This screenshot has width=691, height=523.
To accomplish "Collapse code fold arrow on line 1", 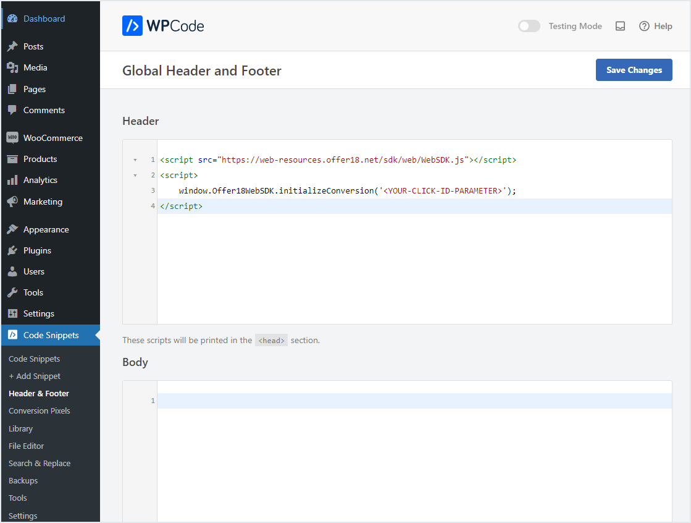I will 135,160.
